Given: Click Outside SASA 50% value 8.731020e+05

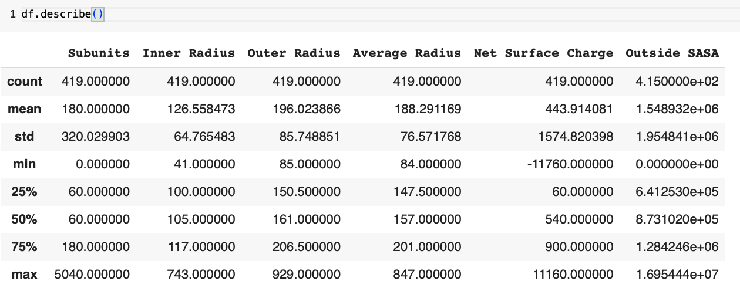Looking at the screenshot, I should click(677, 219).
